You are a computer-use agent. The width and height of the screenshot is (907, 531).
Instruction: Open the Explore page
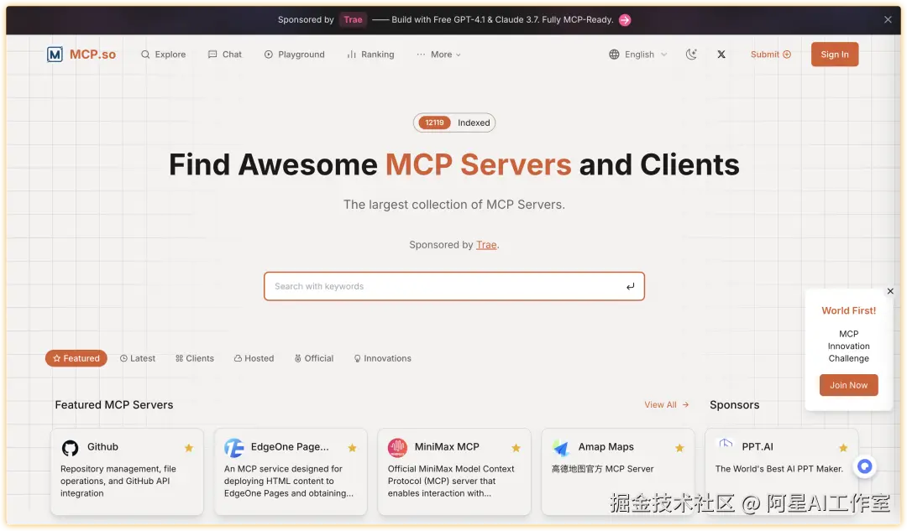pyautogui.click(x=164, y=55)
